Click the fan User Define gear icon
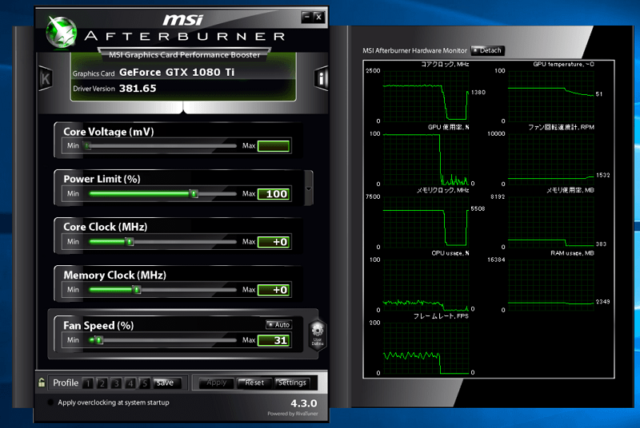Image resolution: width=640 pixels, height=428 pixels. pos(317,334)
